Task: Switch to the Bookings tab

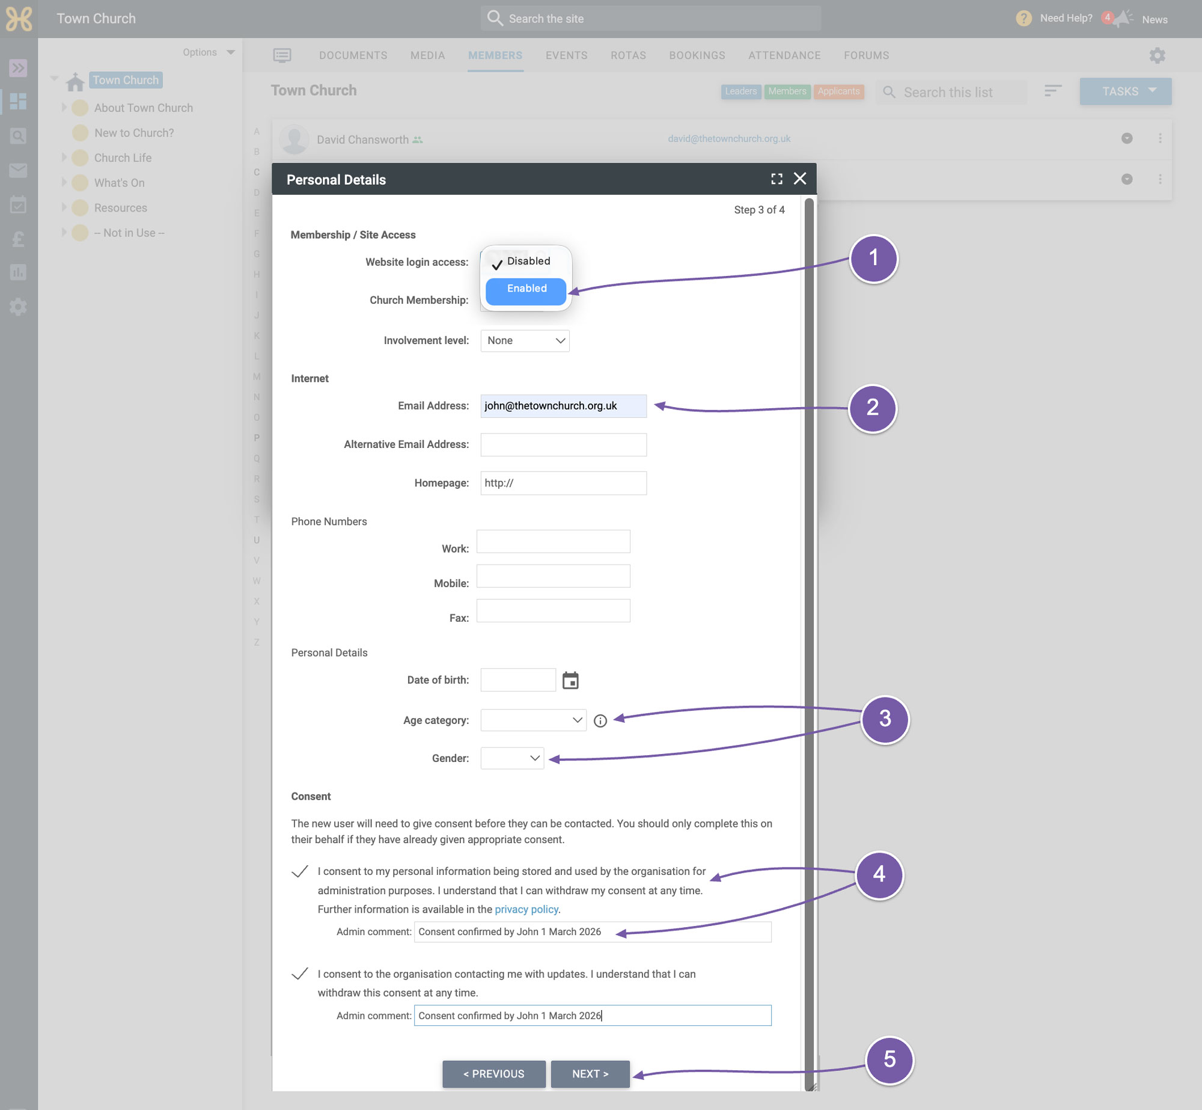Action: 697,55
